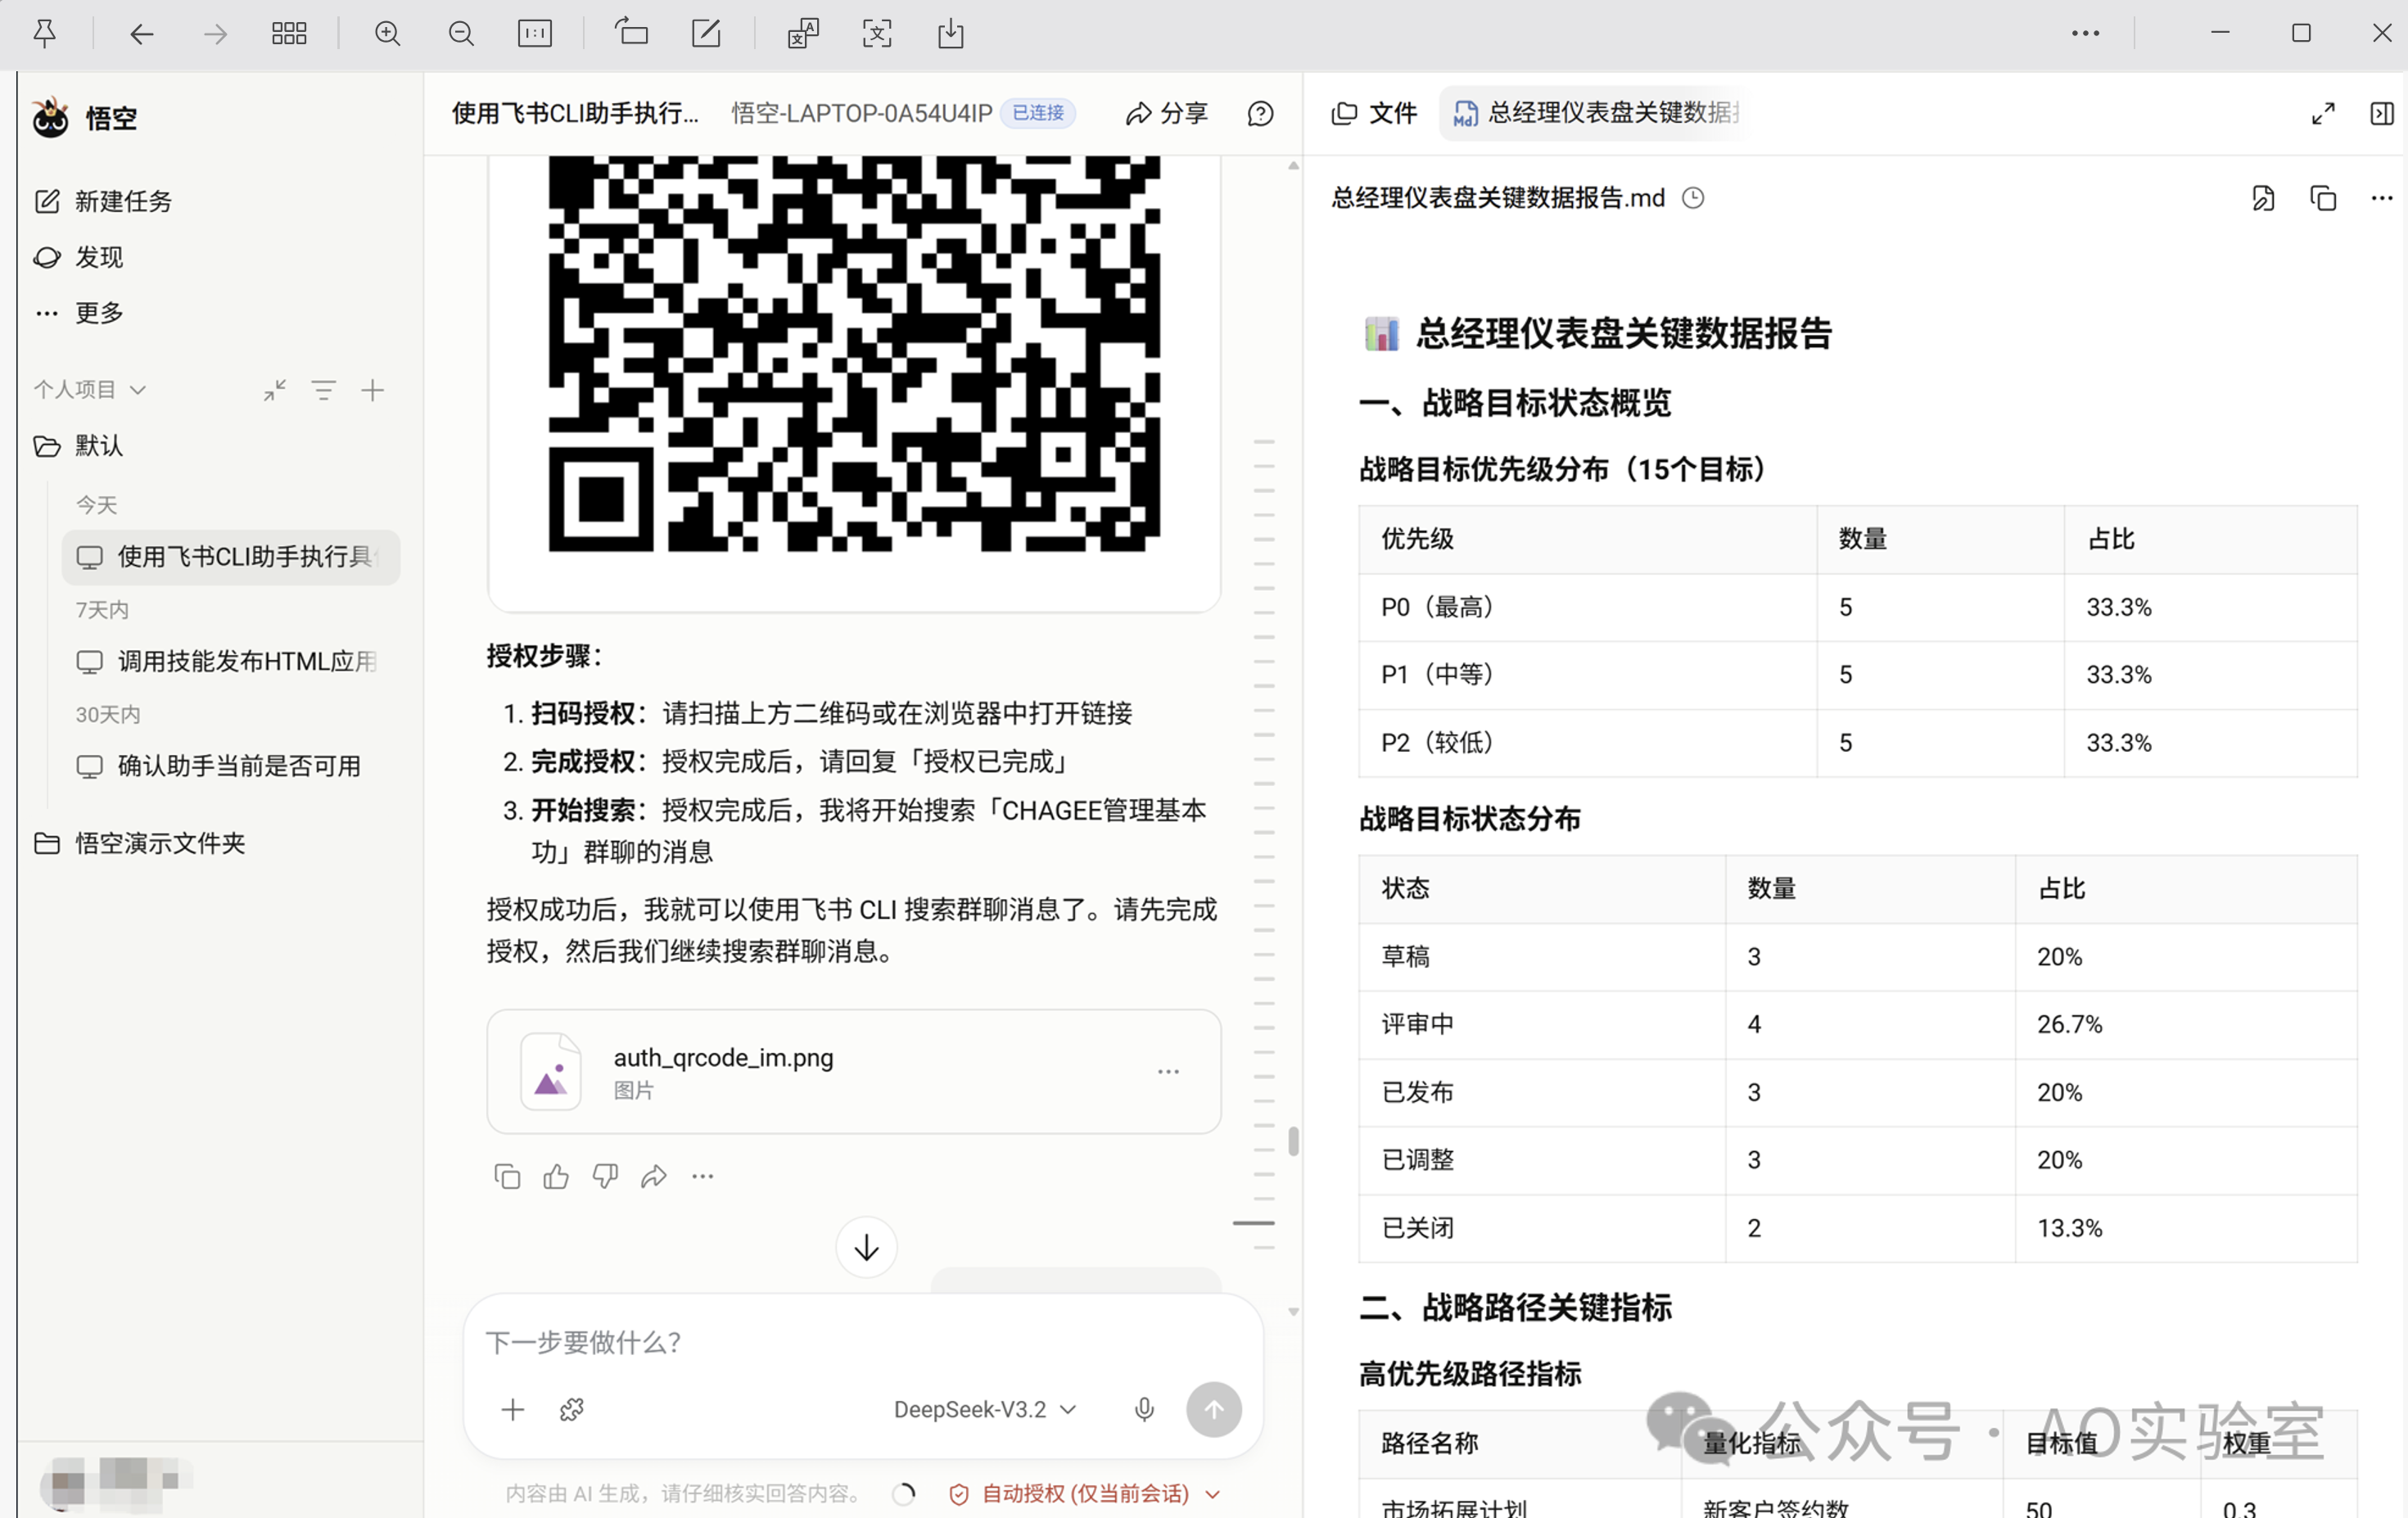The height and width of the screenshot is (1518, 2408).
Task: Zoom out with magnifier minus icon
Action: (x=461, y=34)
